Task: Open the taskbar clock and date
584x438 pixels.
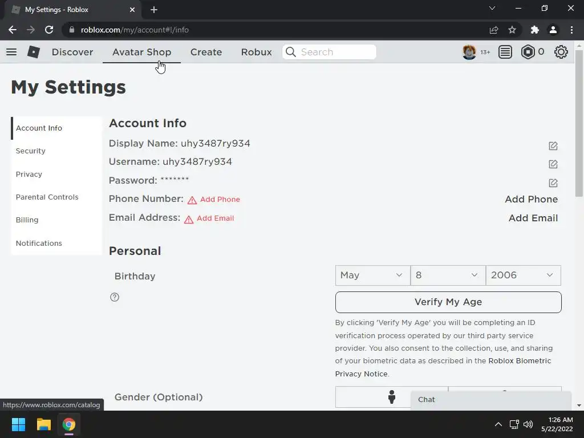Action: [x=557, y=424]
